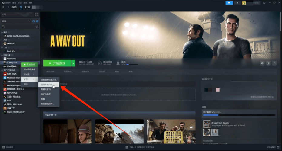This screenshot has height=151, width=282.
Task: Open the 讨论区 link
Action: pyautogui.click(x=102, y=72)
